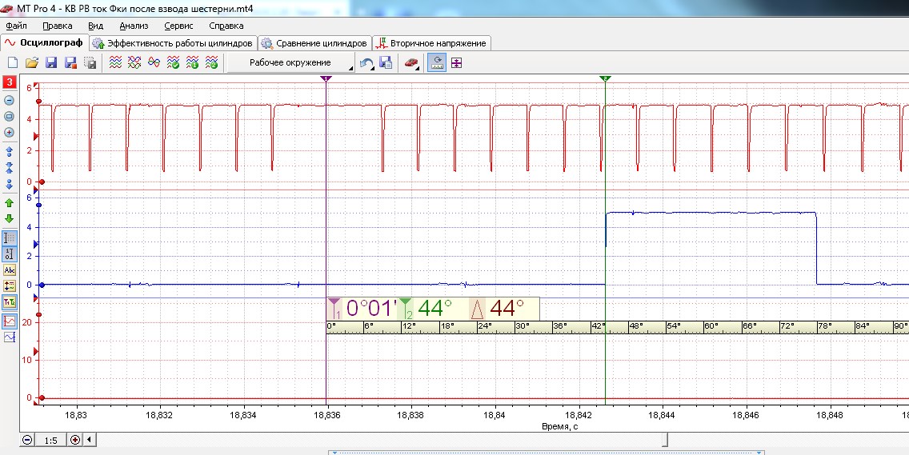Click the vertical zoom-in plus icon in left sidebar

pos(10,133)
